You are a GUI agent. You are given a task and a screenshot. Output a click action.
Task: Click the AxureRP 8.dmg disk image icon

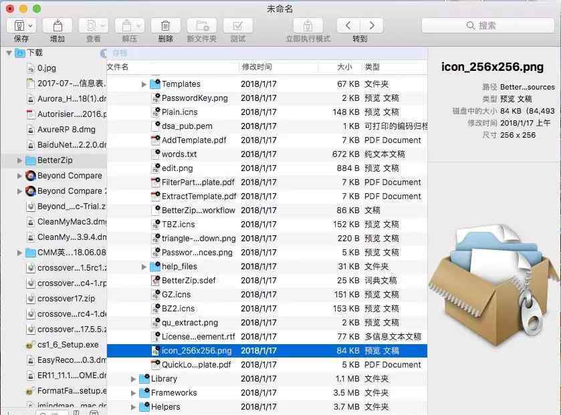[x=31, y=130]
